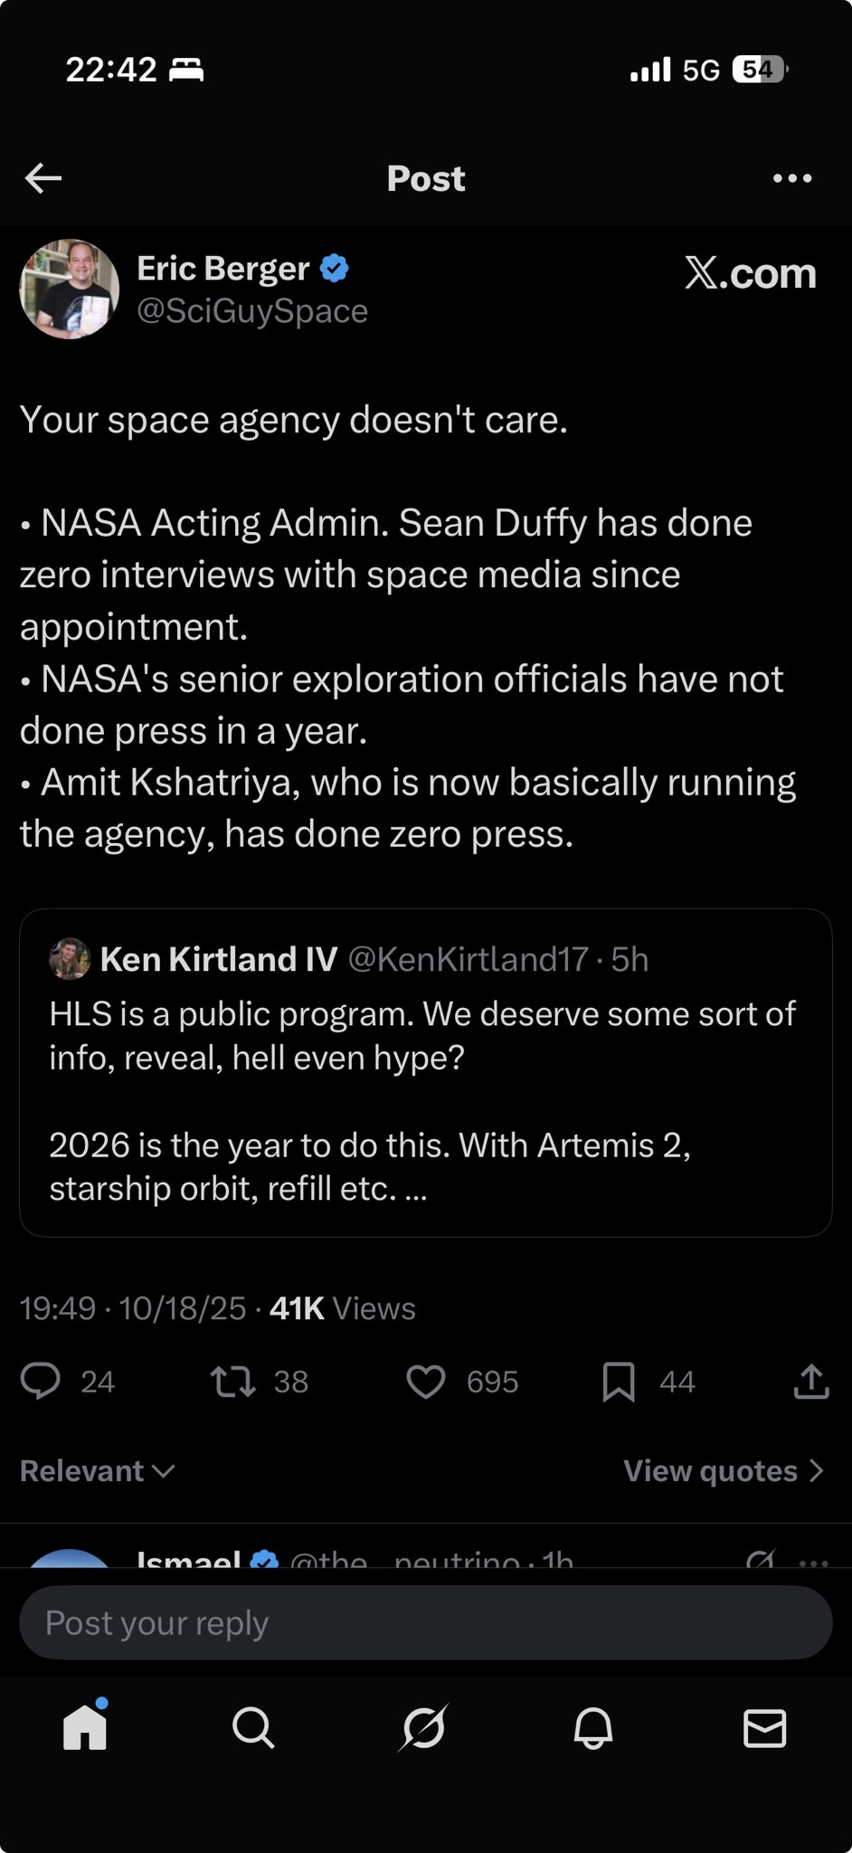This screenshot has height=1853, width=852.
Task: Tap the 41K Views count
Action: point(342,1308)
